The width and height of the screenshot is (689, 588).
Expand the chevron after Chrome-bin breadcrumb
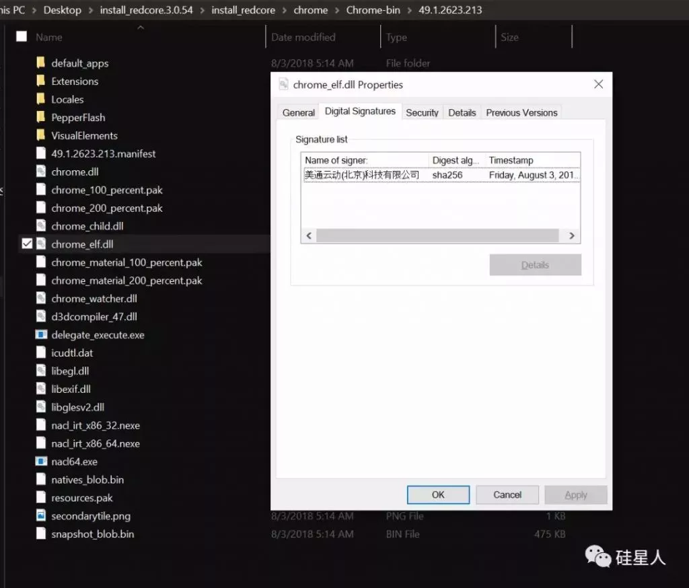pyautogui.click(x=410, y=10)
